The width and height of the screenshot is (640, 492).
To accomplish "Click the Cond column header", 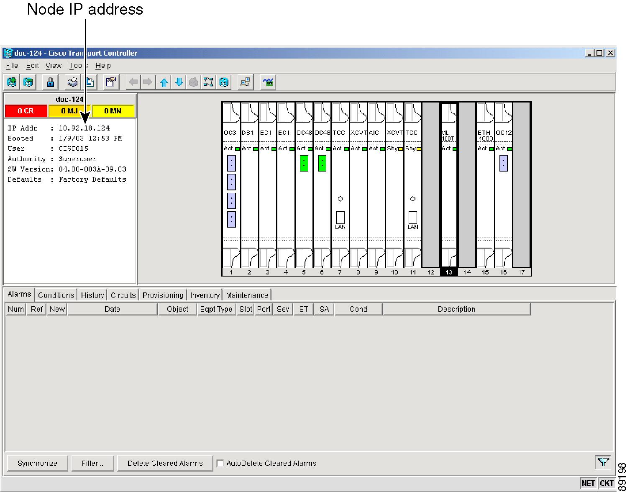I will (x=358, y=309).
